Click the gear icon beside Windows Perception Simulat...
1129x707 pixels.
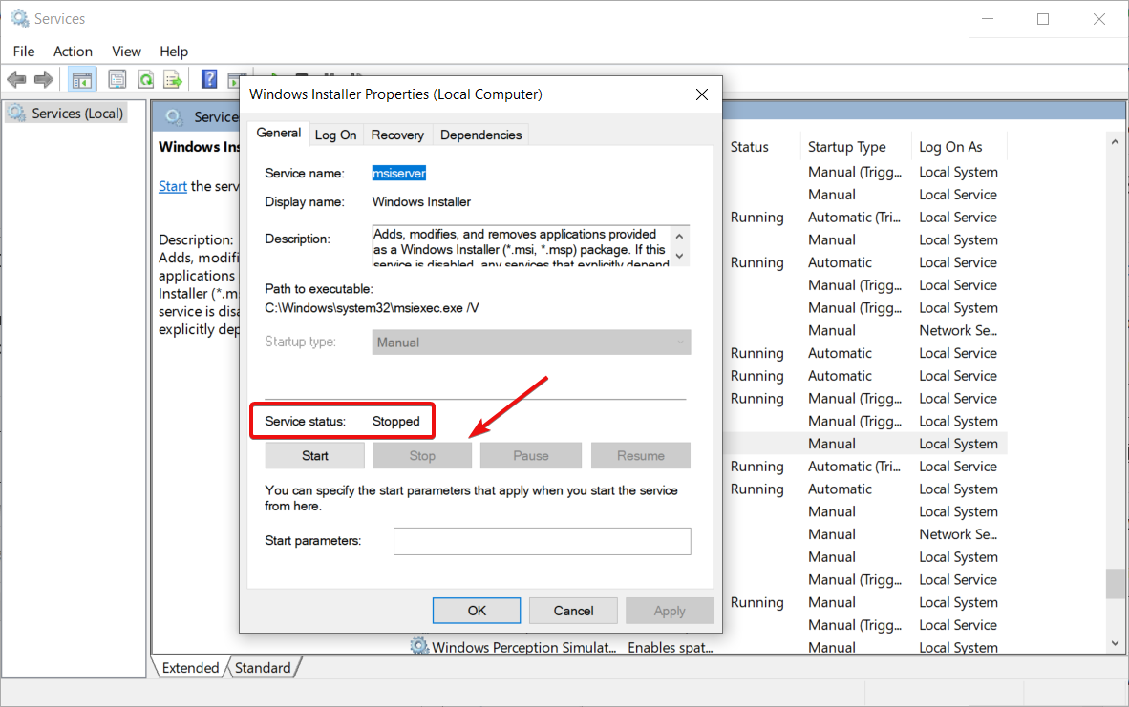(419, 646)
